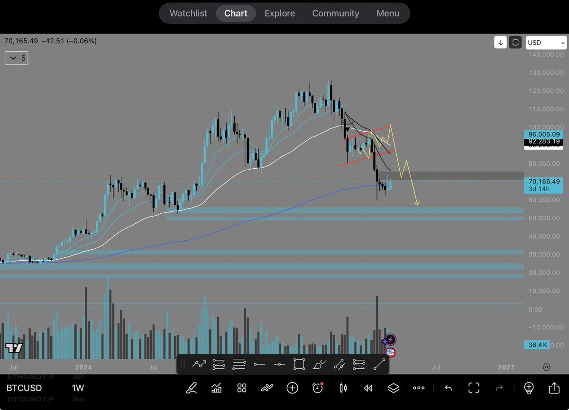Viewport: 569px width, 410px height.
Task: Open the three-dot more options
Action: (419, 388)
